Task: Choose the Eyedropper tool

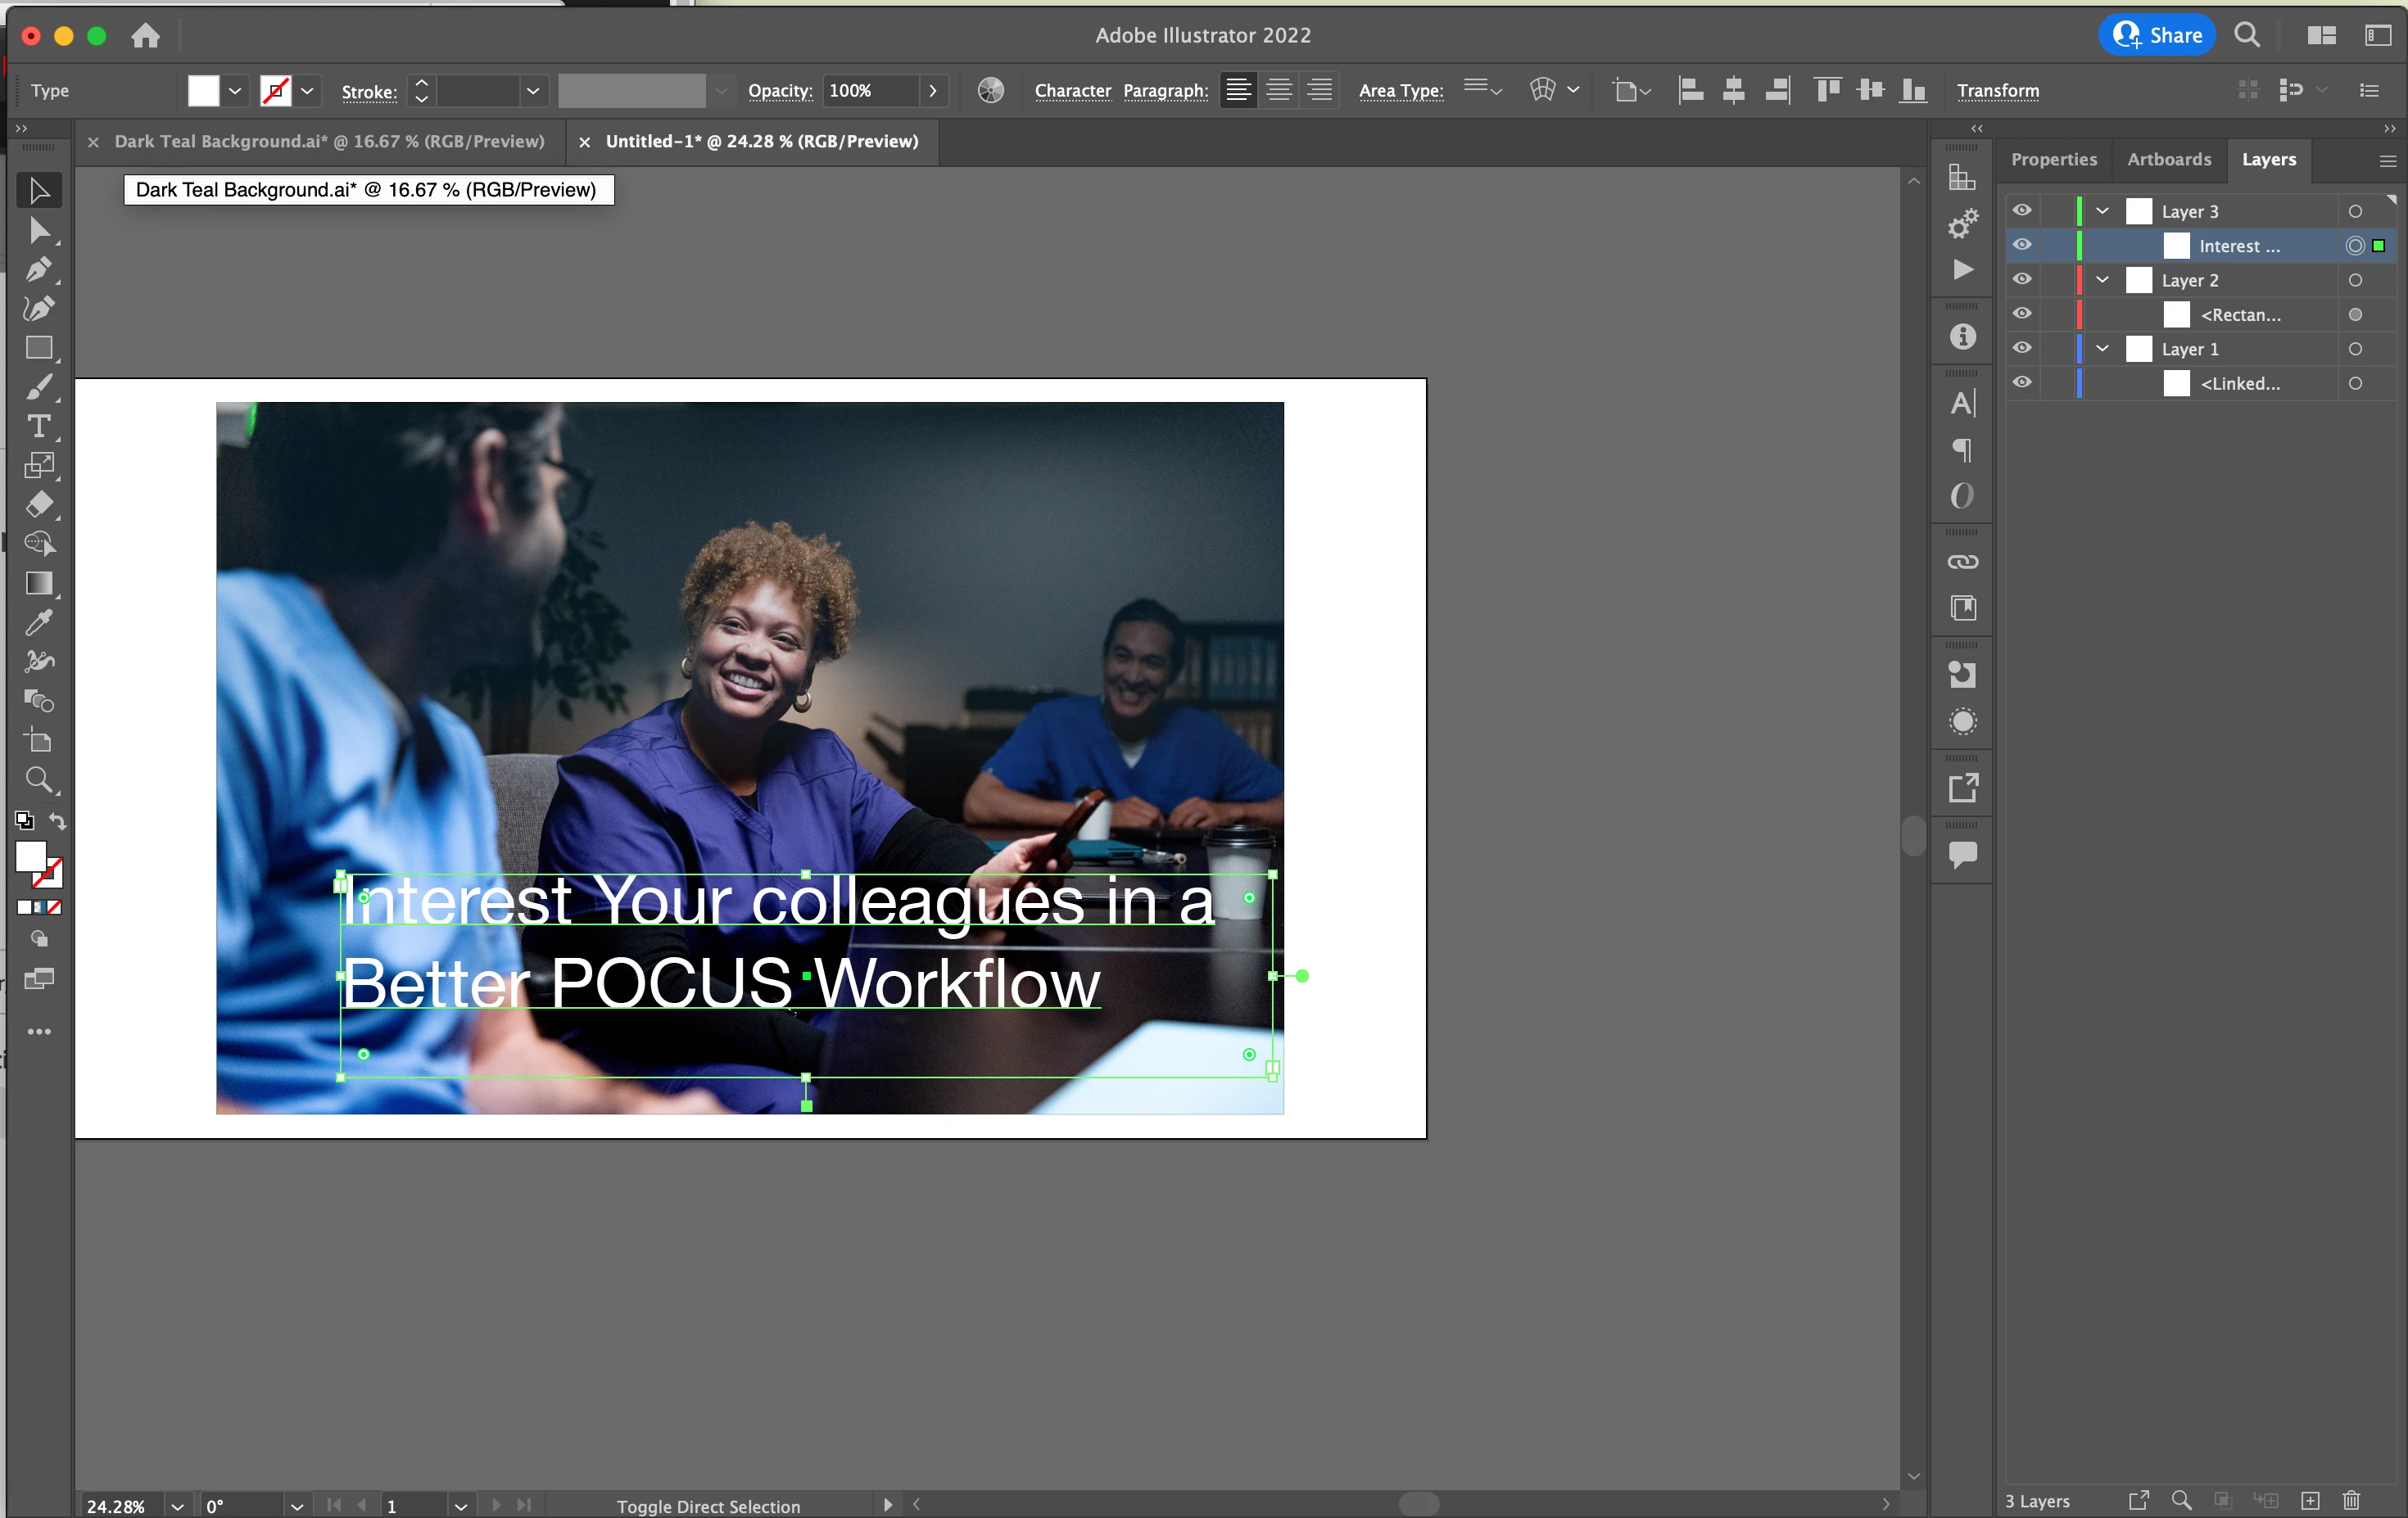Action: tap(38, 622)
